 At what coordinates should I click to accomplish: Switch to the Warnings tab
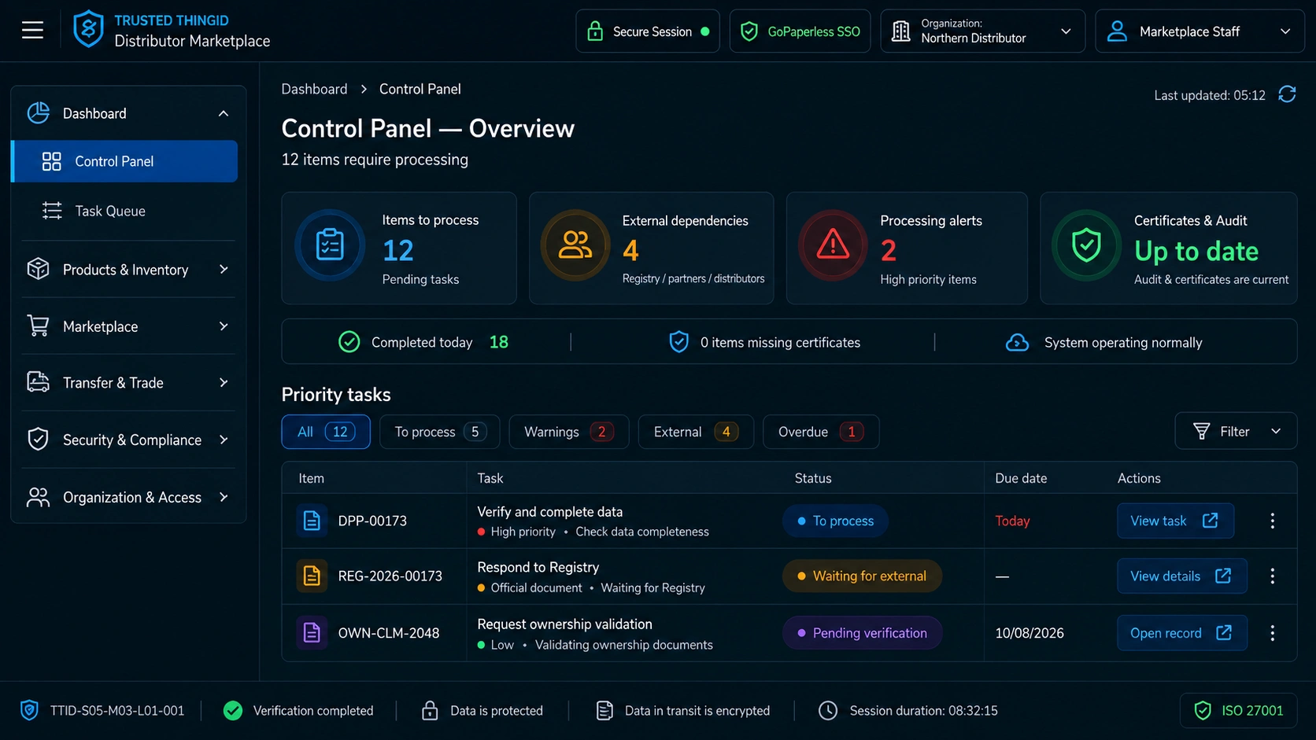pos(569,432)
